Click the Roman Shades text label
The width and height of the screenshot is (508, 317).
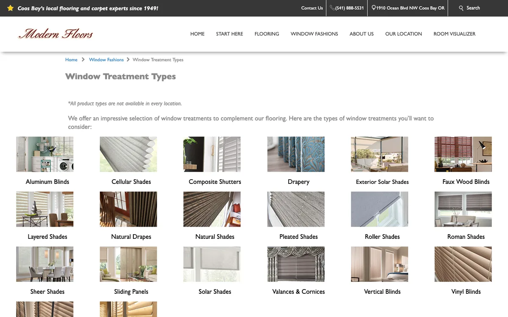[x=466, y=237]
